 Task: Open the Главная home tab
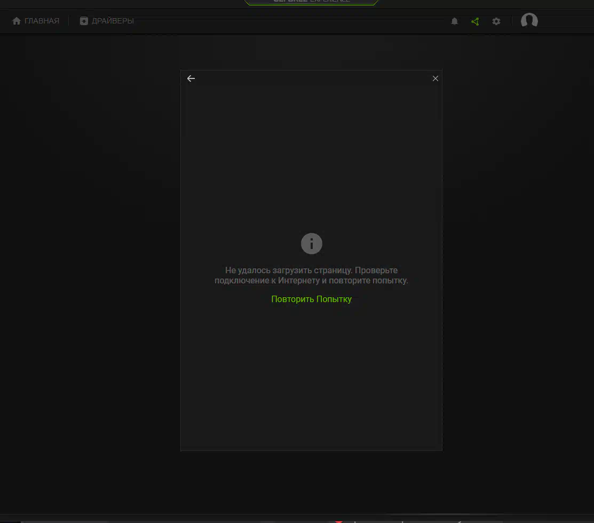[x=36, y=21]
